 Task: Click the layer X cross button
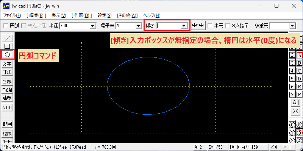296,111
